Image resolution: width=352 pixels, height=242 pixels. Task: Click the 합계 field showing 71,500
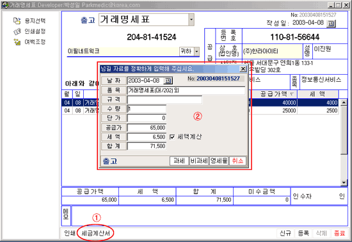click(x=147, y=146)
